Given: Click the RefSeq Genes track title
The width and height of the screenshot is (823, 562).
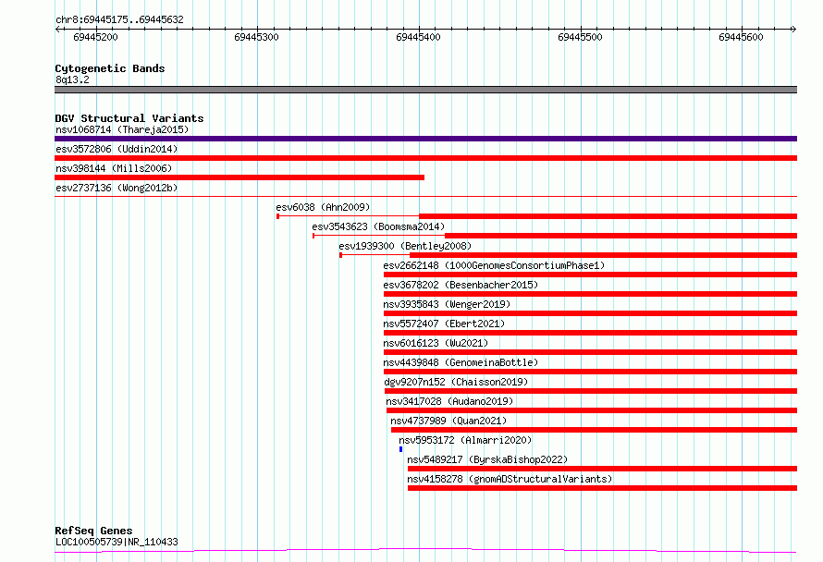Looking at the screenshot, I should (93, 531).
